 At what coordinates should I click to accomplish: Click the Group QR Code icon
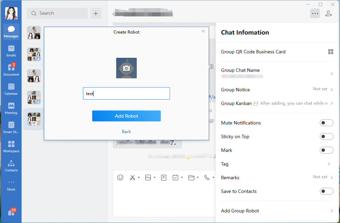(x=330, y=52)
